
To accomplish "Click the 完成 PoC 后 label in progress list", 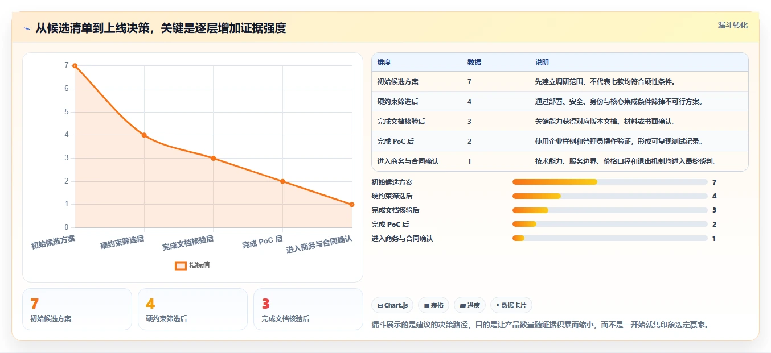I will [x=390, y=225].
